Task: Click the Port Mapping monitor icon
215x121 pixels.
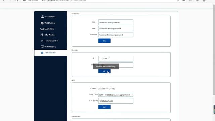Action: click(x=42, y=47)
